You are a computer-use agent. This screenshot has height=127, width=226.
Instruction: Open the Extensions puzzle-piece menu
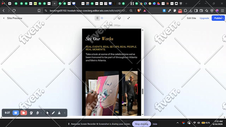(185, 11)
